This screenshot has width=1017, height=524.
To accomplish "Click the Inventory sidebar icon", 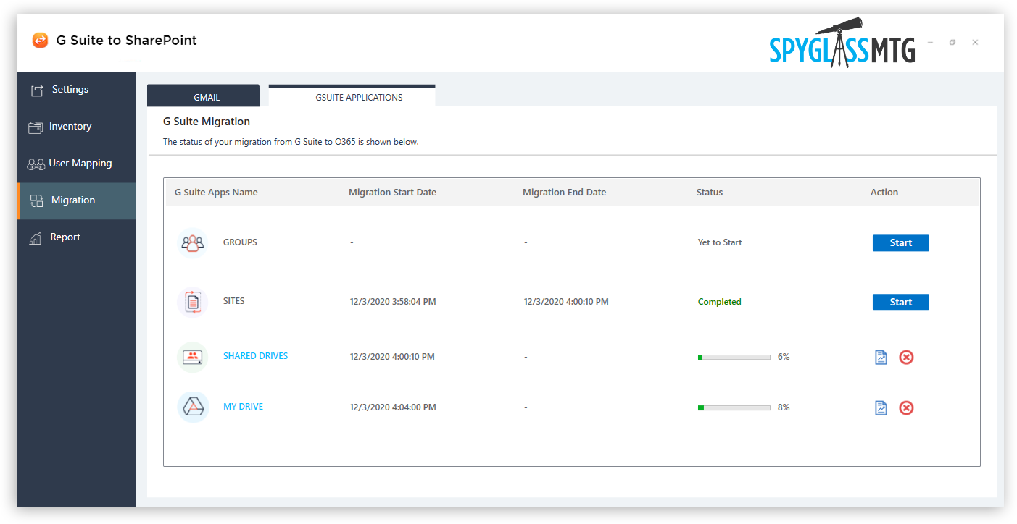I will (36, 127).
